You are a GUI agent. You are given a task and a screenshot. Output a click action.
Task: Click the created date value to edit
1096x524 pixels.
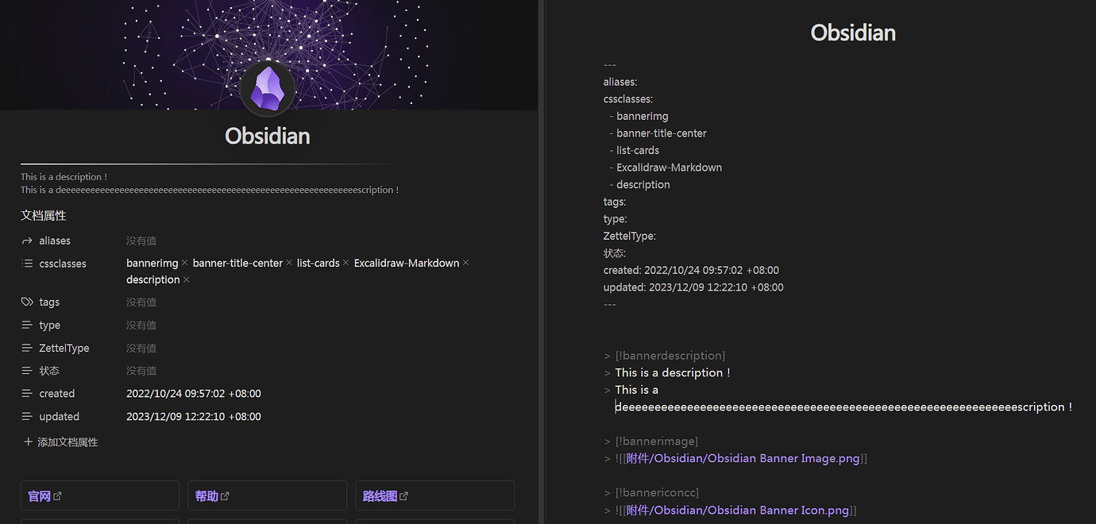[x=193, y=393]
